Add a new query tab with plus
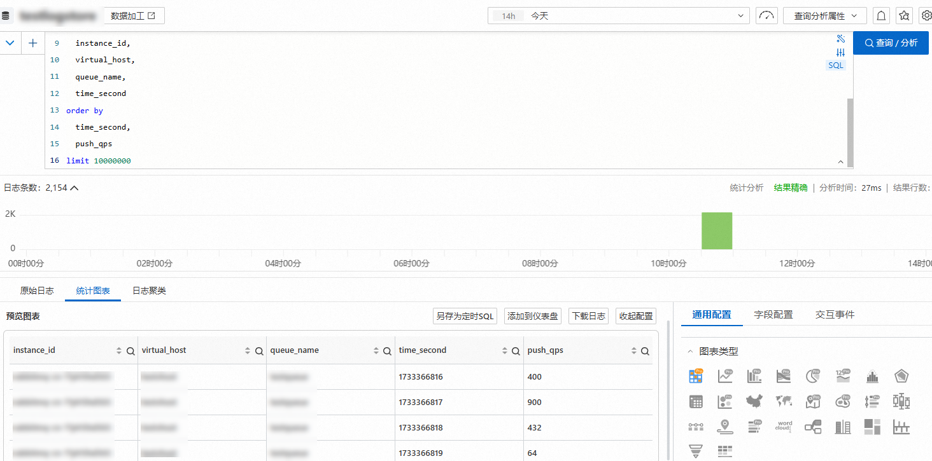This screenshot has width=932, height=461. click(x=33, y=43)
